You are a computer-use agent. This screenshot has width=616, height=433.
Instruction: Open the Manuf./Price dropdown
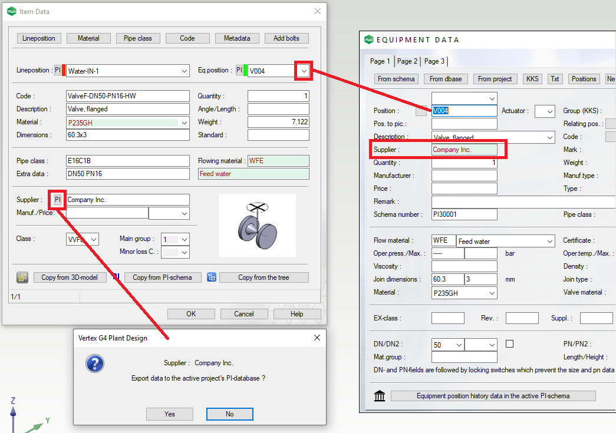pos(185,214)
